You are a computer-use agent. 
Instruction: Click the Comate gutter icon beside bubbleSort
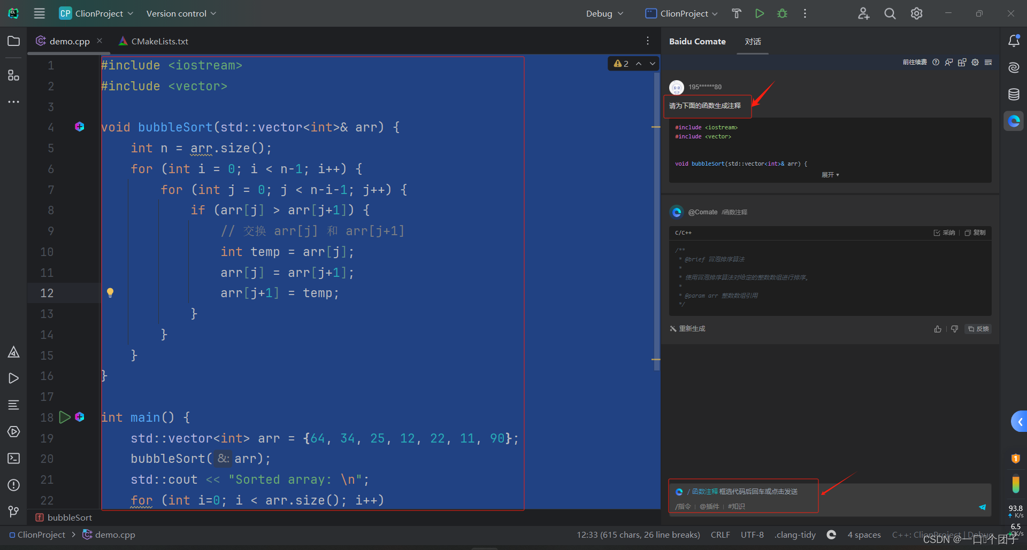tap(80, 127)
